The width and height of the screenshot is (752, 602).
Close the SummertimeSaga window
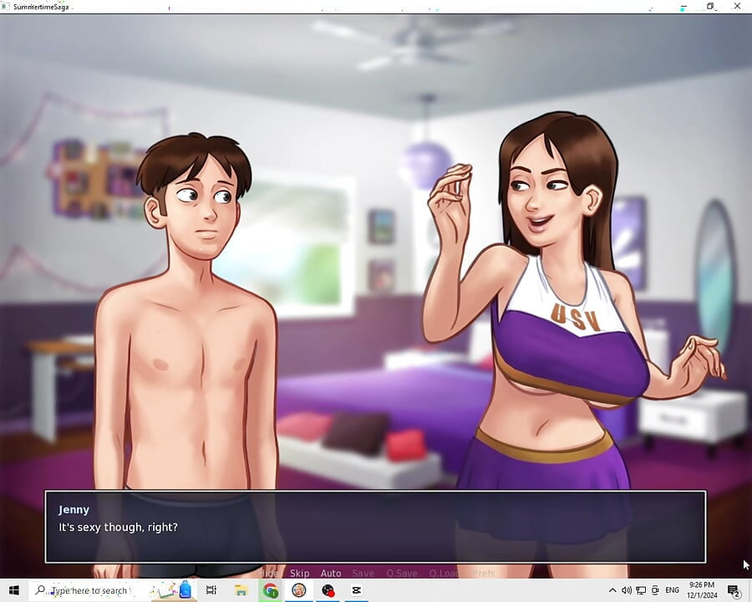point(737,6)
